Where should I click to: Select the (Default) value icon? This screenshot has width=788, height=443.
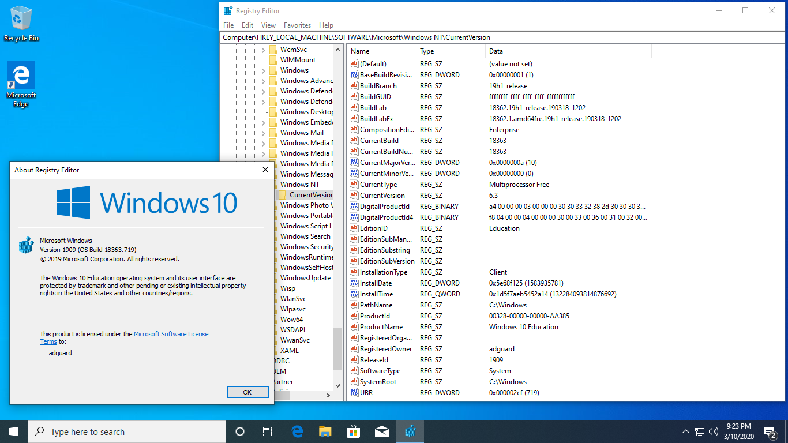point(354,64)
